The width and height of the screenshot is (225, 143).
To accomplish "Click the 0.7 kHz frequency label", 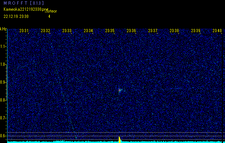I will click(x=3, y=118).
